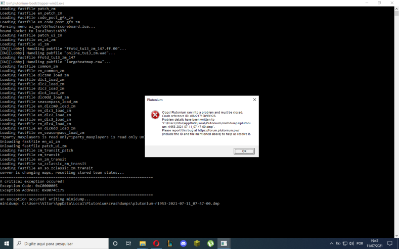
Task: Click 'bound socket to localhost:4976' line
Action: pos(33,31)
